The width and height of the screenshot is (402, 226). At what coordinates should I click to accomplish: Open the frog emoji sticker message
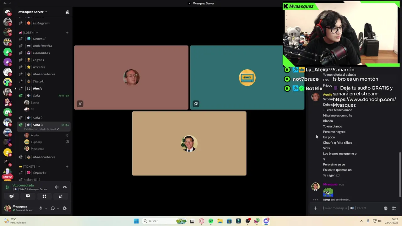pyautogui.click(x=328, y=192)
